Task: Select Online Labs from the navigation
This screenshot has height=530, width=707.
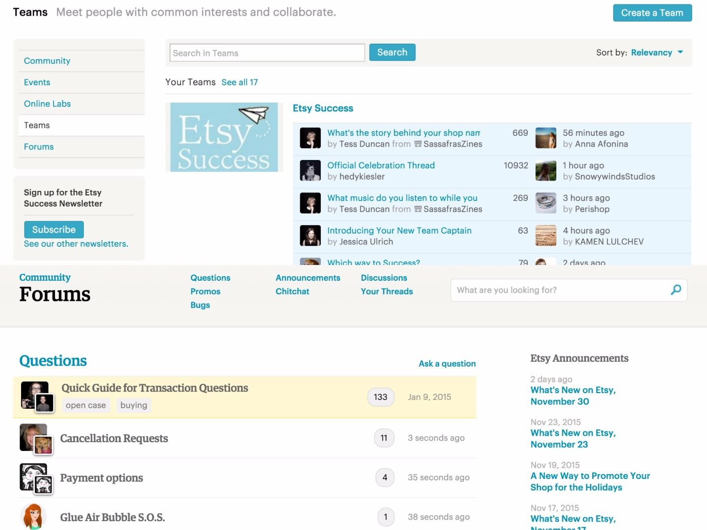Action: pyautogui.click(x=47, y=104)
